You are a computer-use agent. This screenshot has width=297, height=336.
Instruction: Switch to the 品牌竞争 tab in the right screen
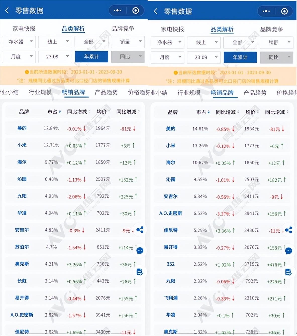(272, 29)
